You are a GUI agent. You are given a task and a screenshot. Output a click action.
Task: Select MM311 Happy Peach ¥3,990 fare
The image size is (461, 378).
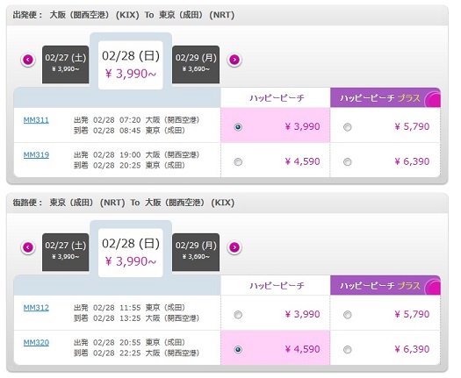pyautogui.click(x=238, y=127)
